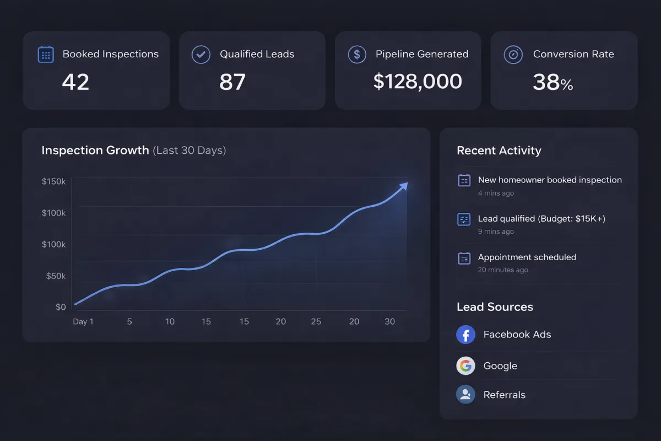Click the (Last 30 Days) range text
661x441 pixels.
click(x=189, y=150)
